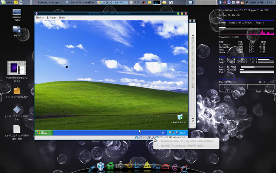The image size is (276, 173).
Task: Open the yellow triangle icon in dock
Action: click(x=147, y=165)
